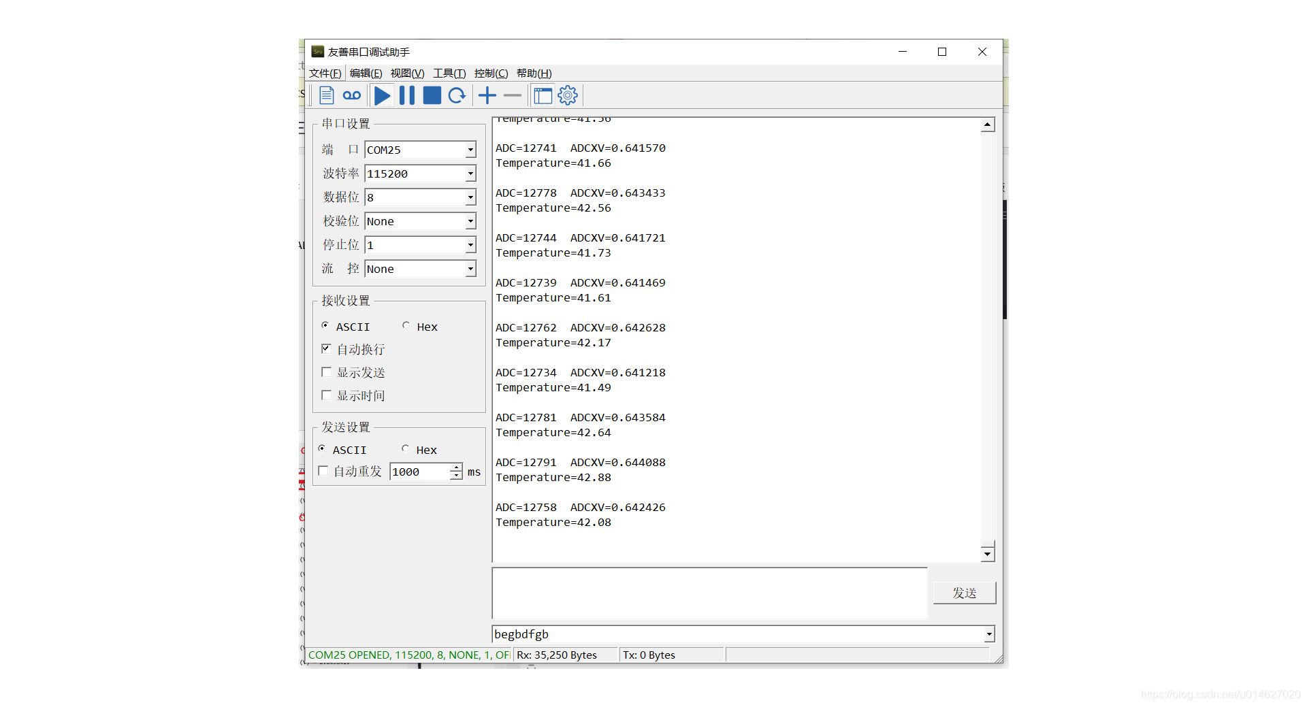Open the parity 校验位 dropdown
1307x707 pixels.
(x=470, y=221)
